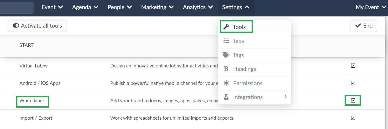Image resolution: width=388 pixels, height=129 pixels.
Task: Click the tag icon beside Tags
Action: click(226, 55)
